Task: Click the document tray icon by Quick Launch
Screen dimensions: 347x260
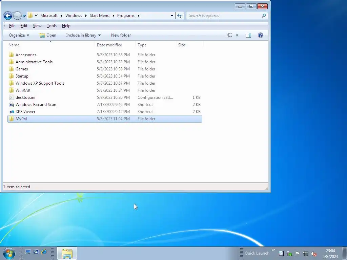Action: point(281,254)
